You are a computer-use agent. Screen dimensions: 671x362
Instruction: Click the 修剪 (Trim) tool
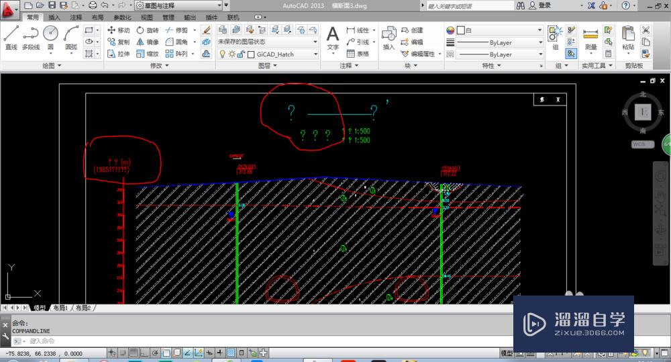[x=176, y=30]
